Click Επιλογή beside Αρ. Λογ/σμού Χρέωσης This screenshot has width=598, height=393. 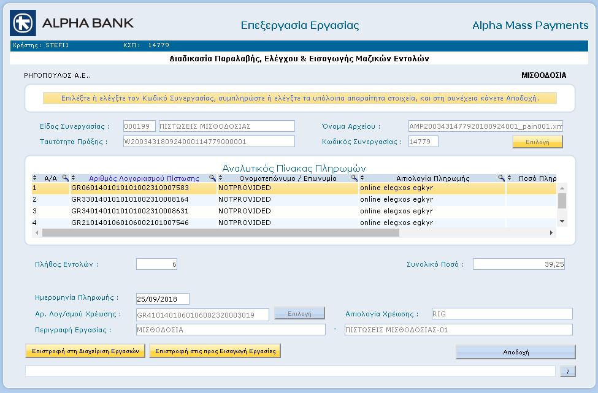click(299, 313)
